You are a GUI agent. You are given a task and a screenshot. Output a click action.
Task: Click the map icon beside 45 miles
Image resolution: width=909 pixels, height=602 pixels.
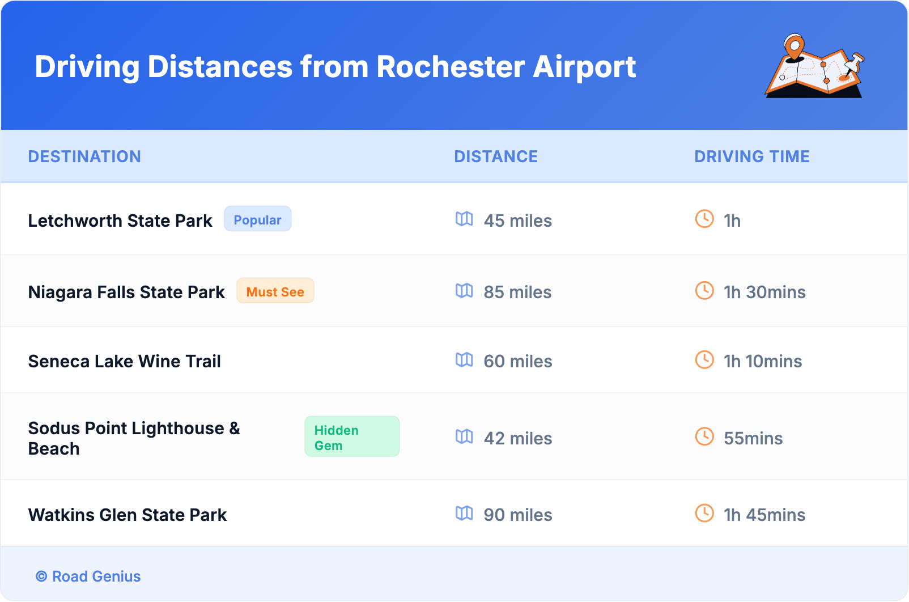click(x=464, y=219)
